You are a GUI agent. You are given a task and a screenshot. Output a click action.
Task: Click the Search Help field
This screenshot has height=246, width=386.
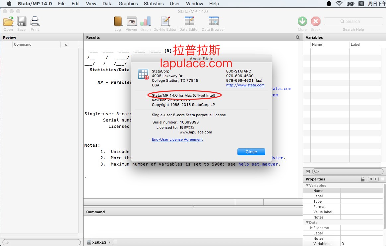(x=353, y=22)
